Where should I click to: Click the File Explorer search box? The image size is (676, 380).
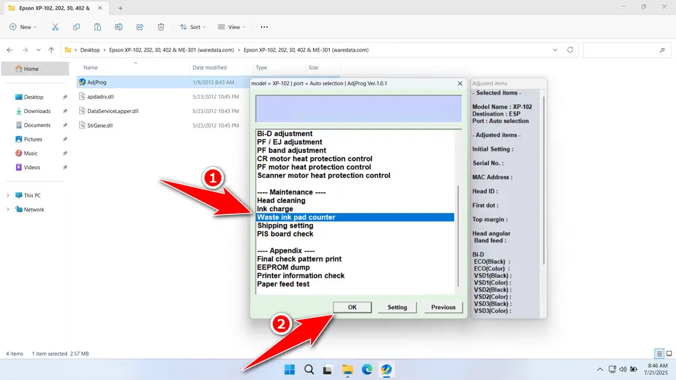tap(625, 50)
